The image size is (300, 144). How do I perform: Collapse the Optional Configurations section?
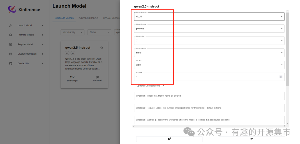[150, 86]
